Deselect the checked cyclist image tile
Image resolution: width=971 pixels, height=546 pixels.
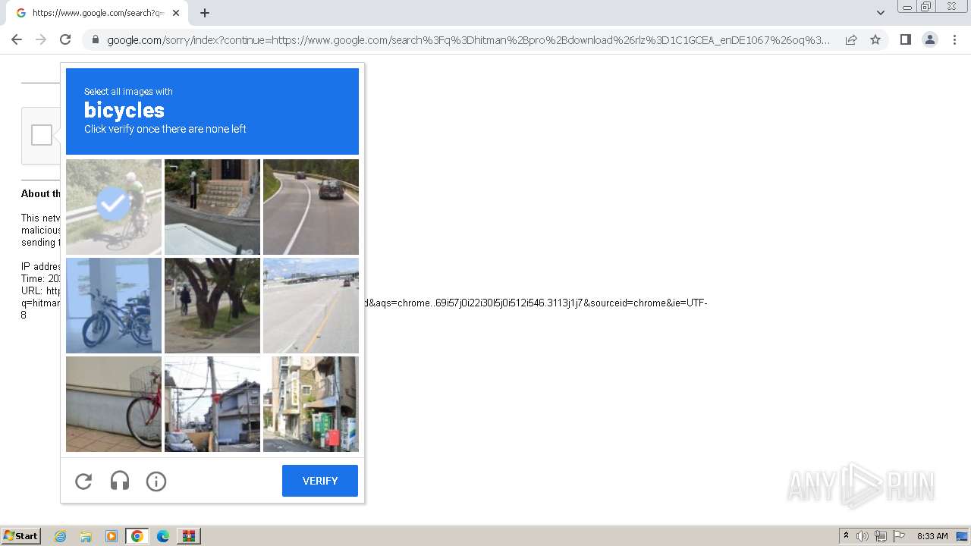coord(114,207)
